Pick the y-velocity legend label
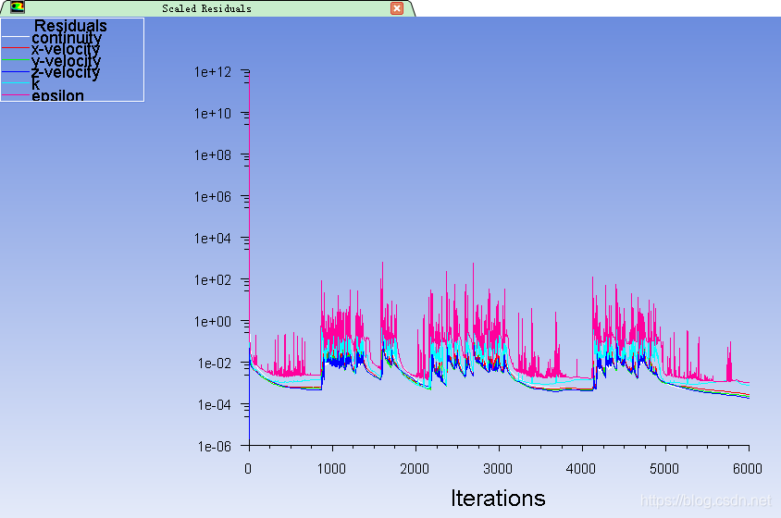Viewport: 781px width, 518px height. tap(66, 62)
